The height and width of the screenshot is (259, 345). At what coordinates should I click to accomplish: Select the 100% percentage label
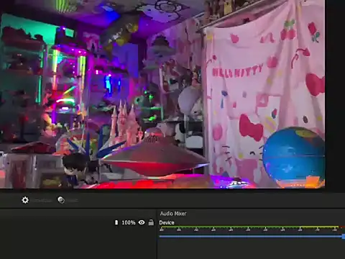pos(129,222)
